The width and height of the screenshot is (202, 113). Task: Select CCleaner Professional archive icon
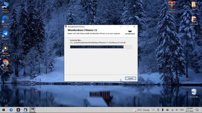(x=171, y=7)
